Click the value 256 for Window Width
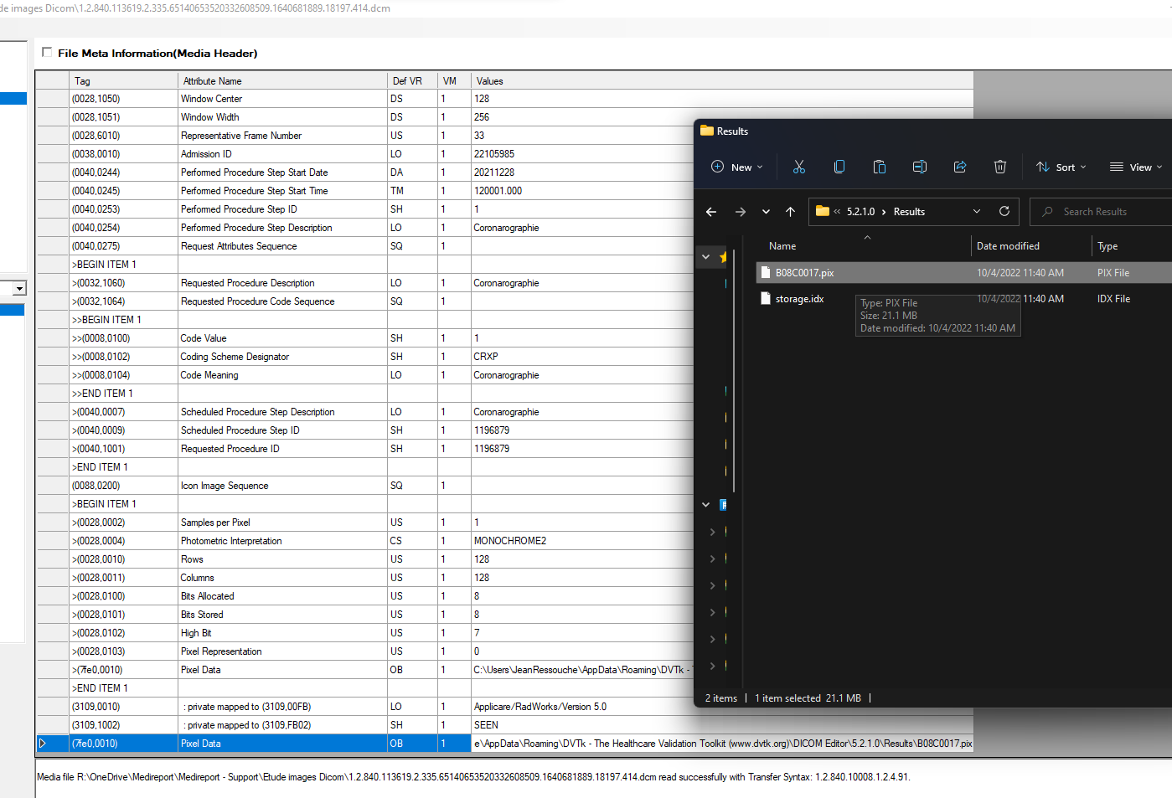 click(482, 117)
